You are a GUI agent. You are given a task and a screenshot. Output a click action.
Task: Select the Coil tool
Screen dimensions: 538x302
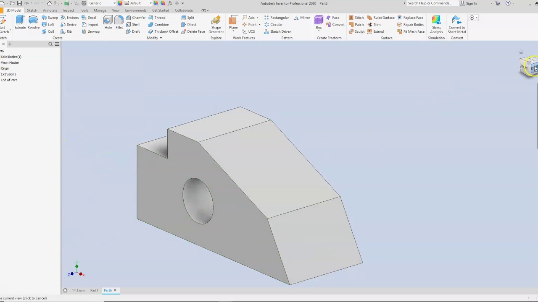[48, 31]
